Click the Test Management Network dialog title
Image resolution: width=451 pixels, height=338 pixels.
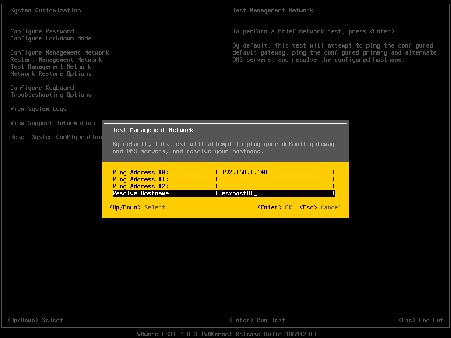tap(153, 130)
